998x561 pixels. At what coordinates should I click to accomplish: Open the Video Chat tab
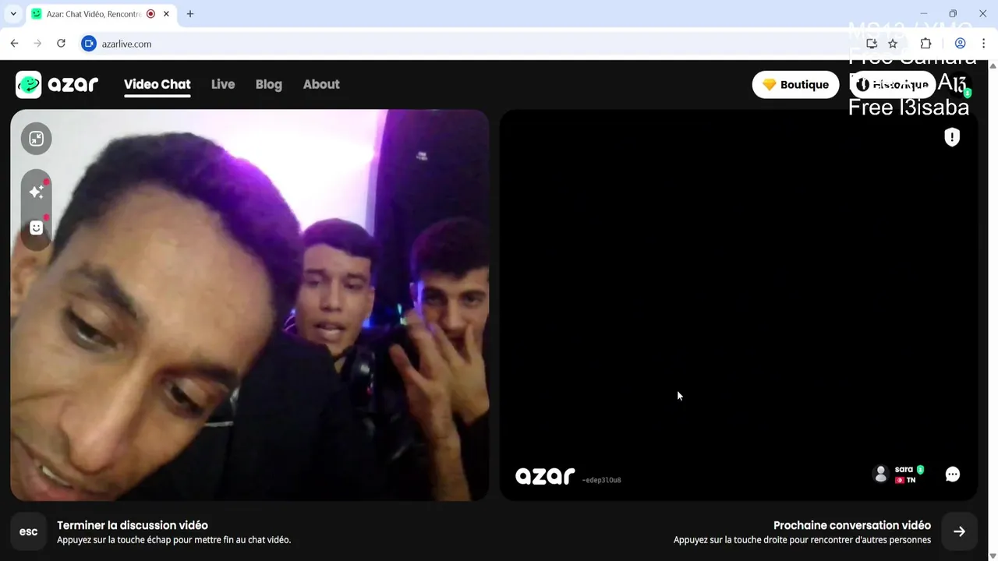point(157,84)
